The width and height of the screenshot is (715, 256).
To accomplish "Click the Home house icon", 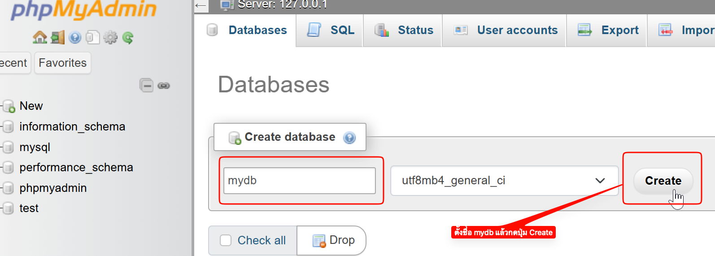I will 39,38.
